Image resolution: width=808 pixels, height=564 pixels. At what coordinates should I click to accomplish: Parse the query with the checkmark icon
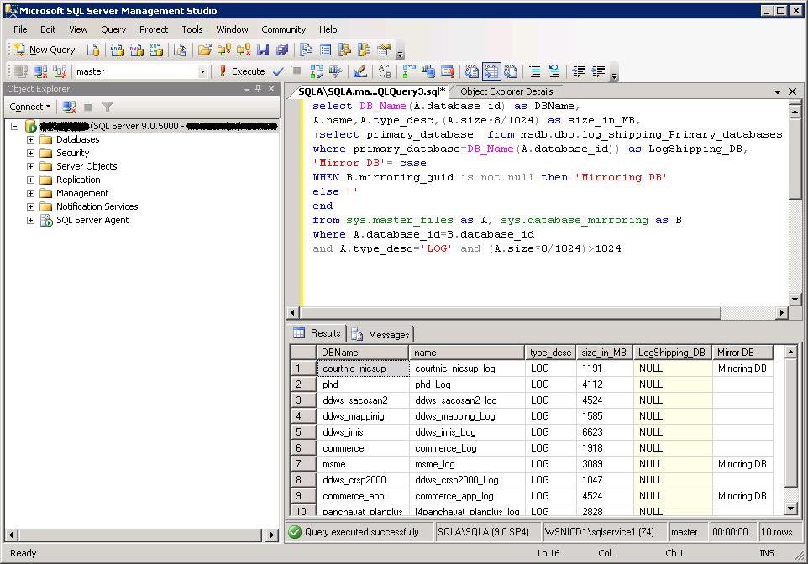click(278, 71)
